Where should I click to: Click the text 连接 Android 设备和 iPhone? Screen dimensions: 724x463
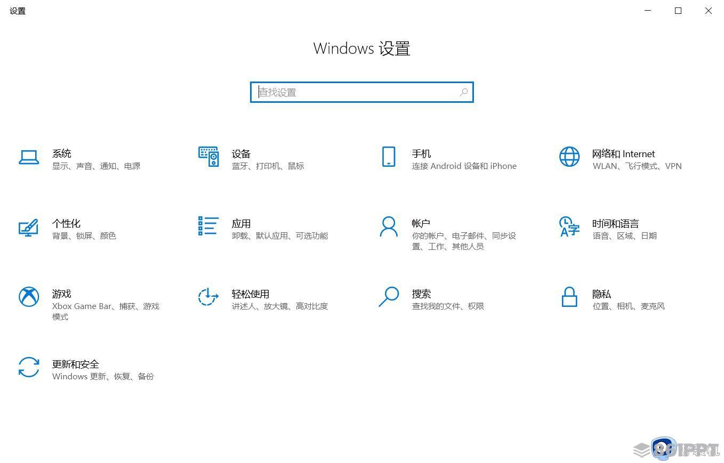tap(464, 166)
